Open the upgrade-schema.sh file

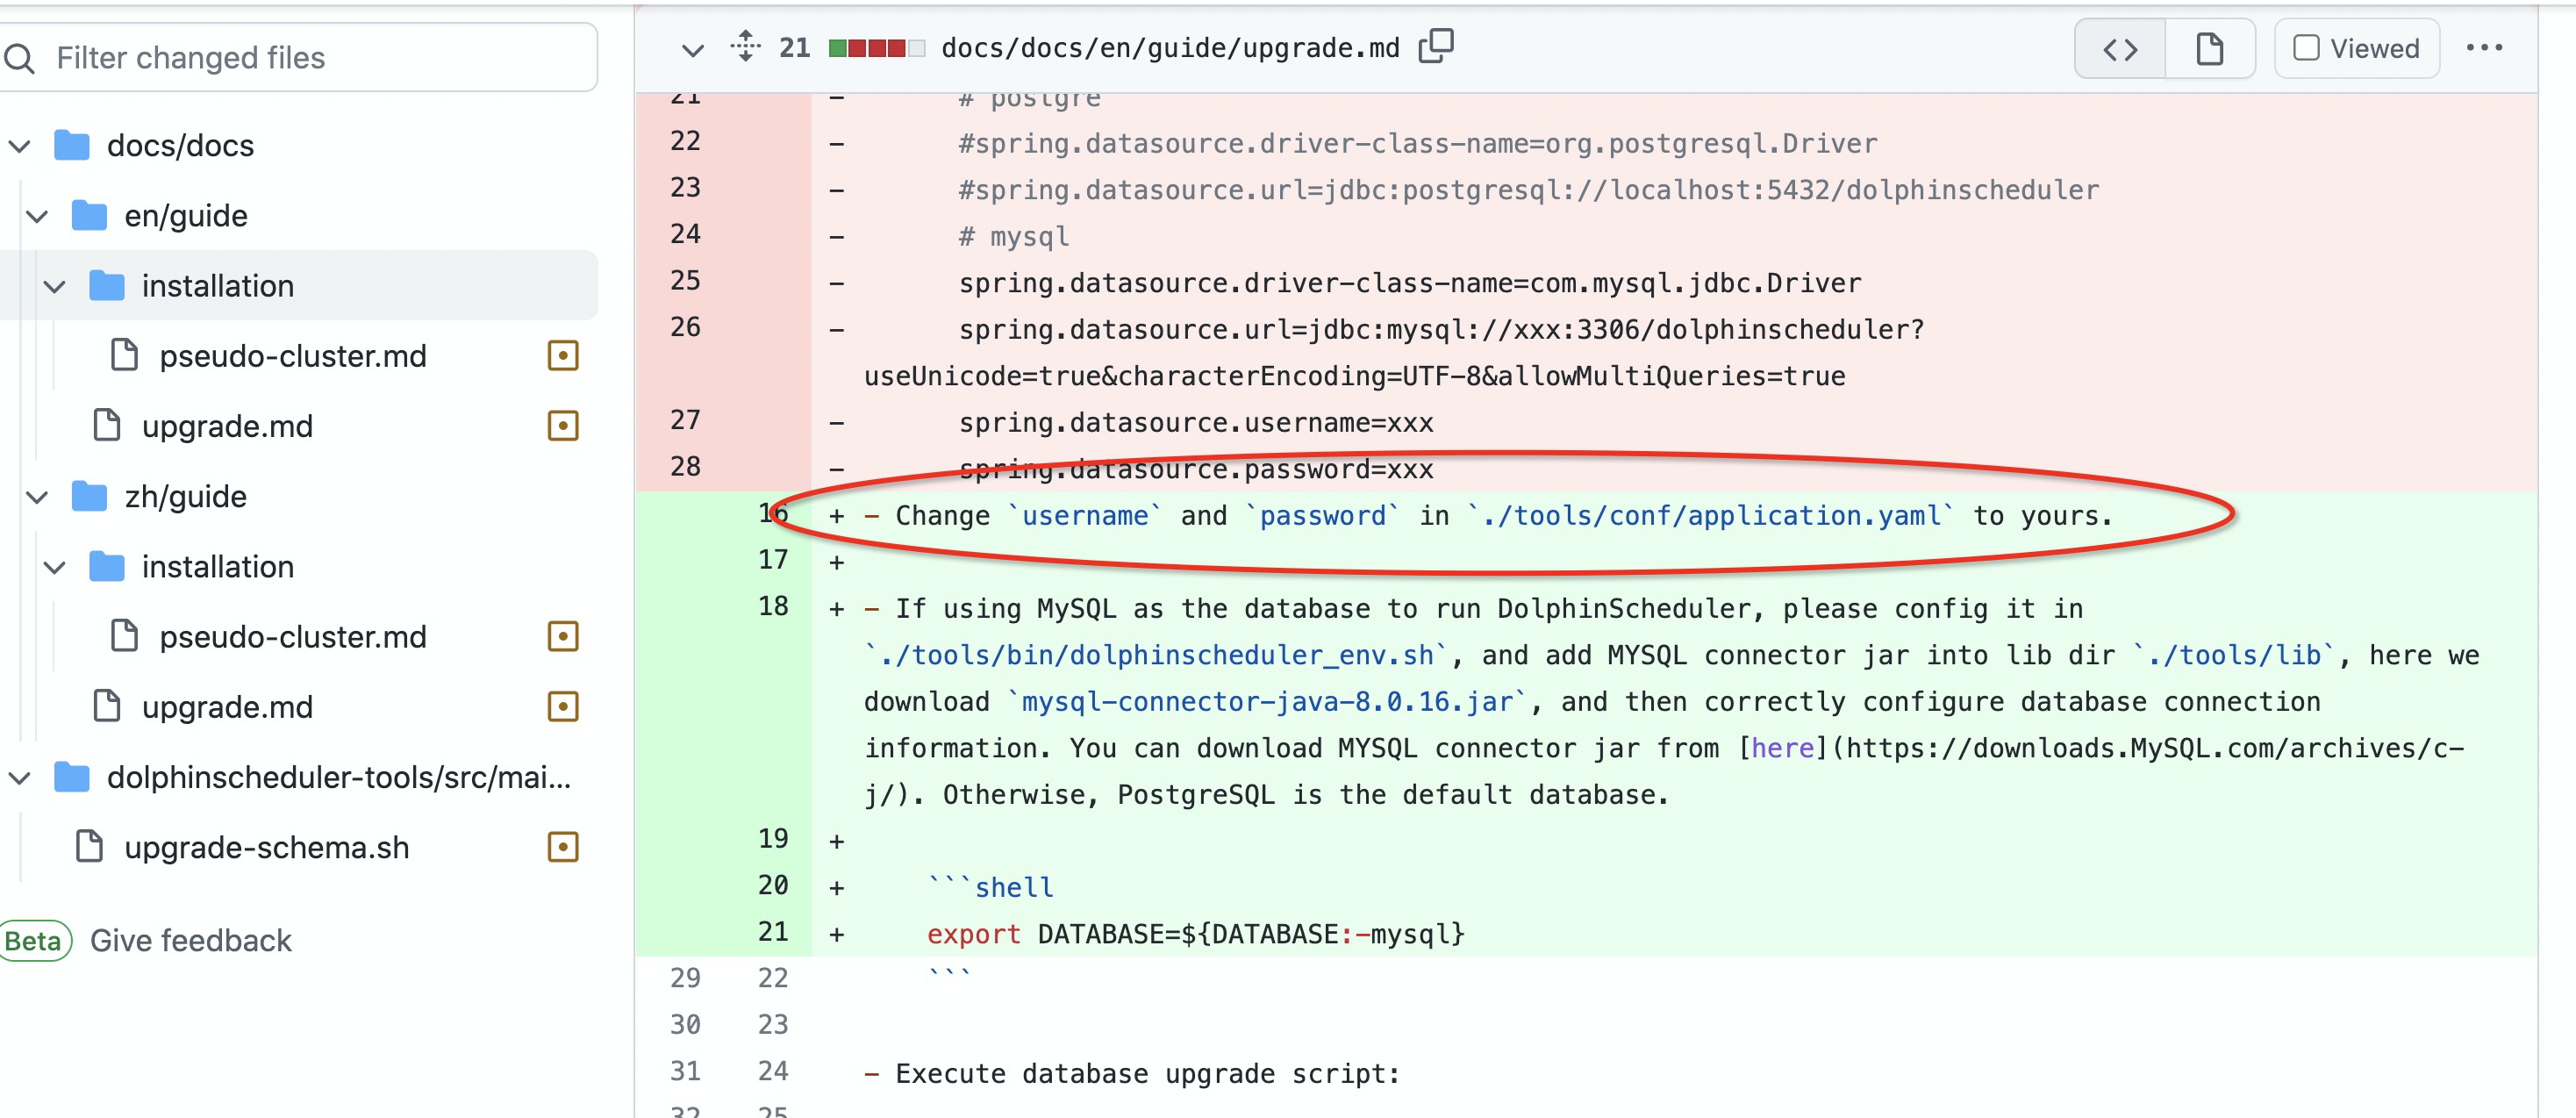tap(266, 848)
